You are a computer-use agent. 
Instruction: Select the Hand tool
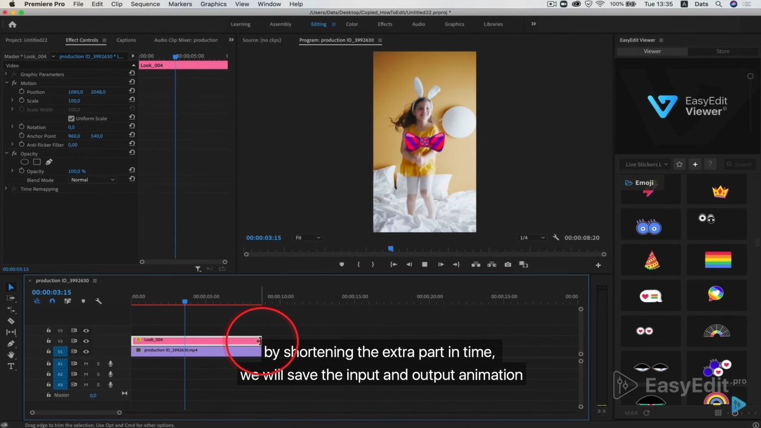coord(11,355)
